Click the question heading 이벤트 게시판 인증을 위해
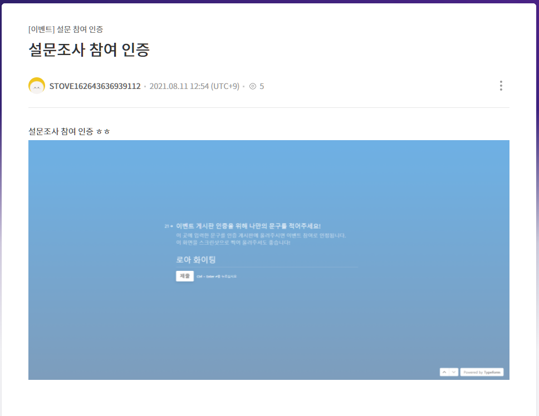 point(248,226)
